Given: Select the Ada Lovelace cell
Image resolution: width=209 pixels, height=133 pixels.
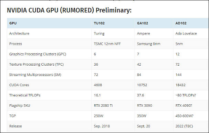Looking at the screenshot, I should coord(186,34).
